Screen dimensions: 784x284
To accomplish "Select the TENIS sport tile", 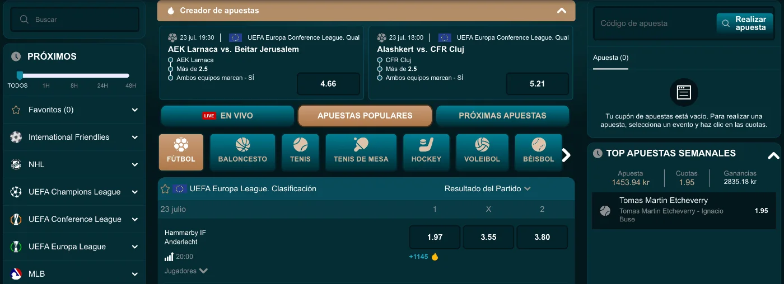I will click(300, 152).
